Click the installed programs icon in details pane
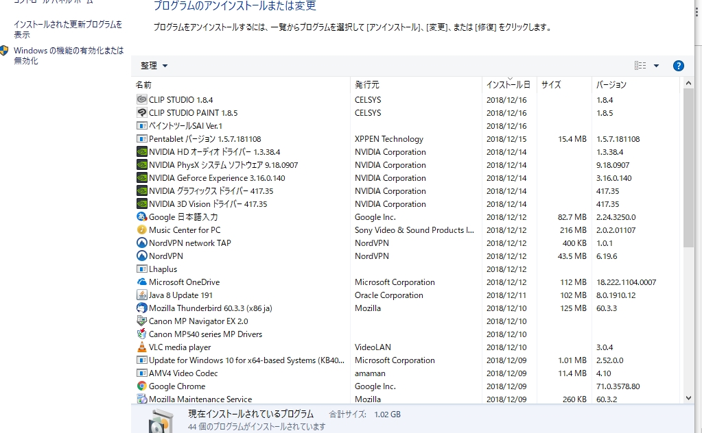702x433 pixels. (x=161, y=421)
